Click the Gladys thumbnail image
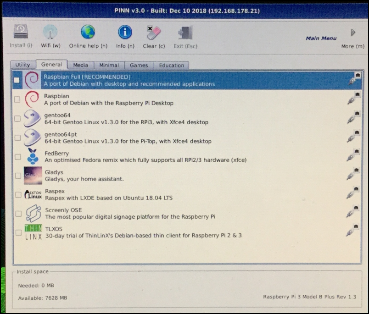 tap(33, 175)
